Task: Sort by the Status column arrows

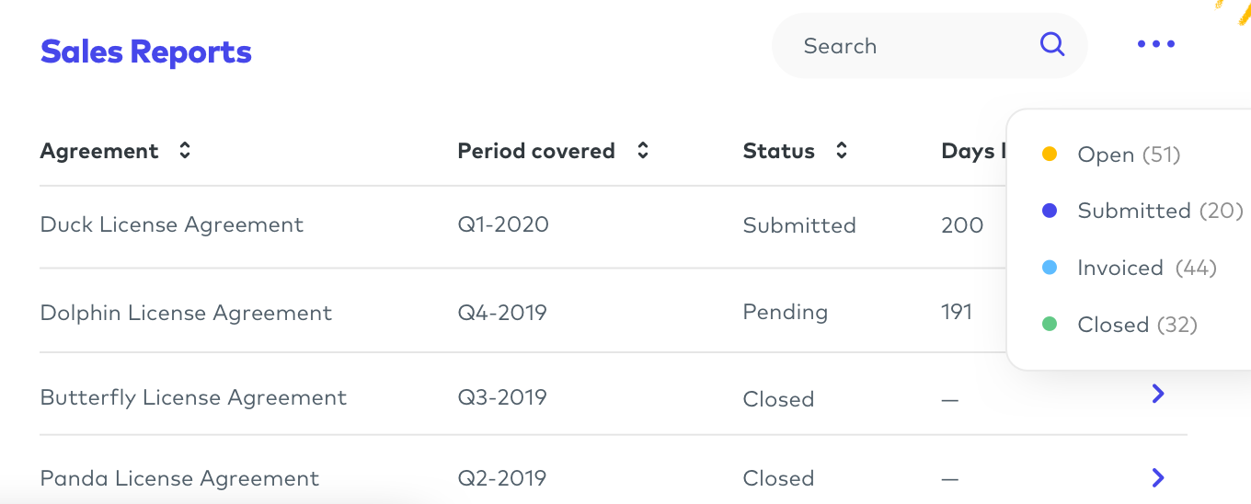Action: (841, 151)
